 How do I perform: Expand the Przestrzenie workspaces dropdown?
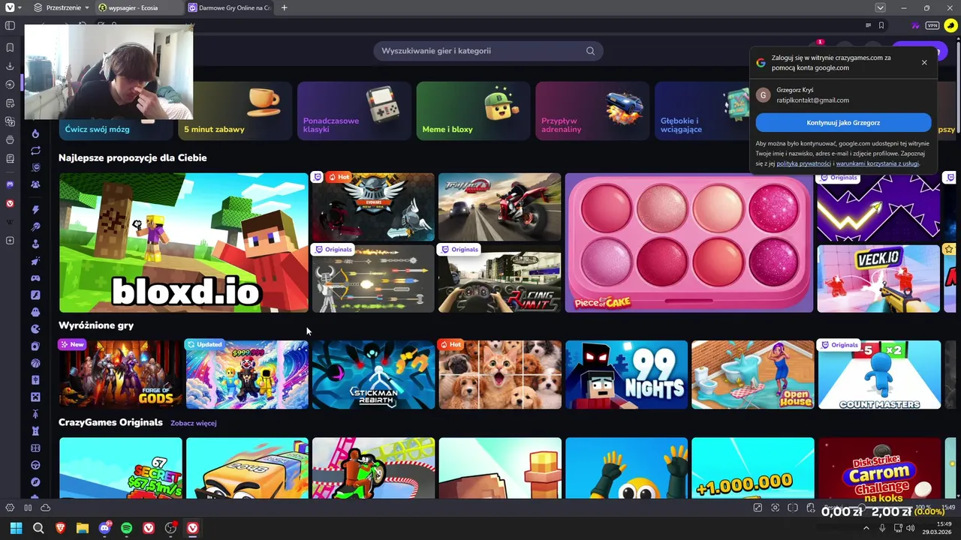pyautogui.click(x=61, y=7)
